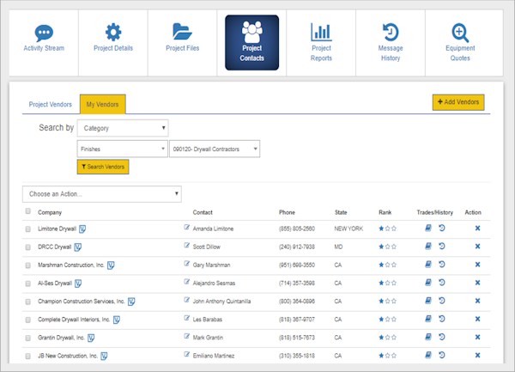The width and height of the screenshot is (515, 372).
Task: Click contact name Les Barabas
Action: (208, 320)
